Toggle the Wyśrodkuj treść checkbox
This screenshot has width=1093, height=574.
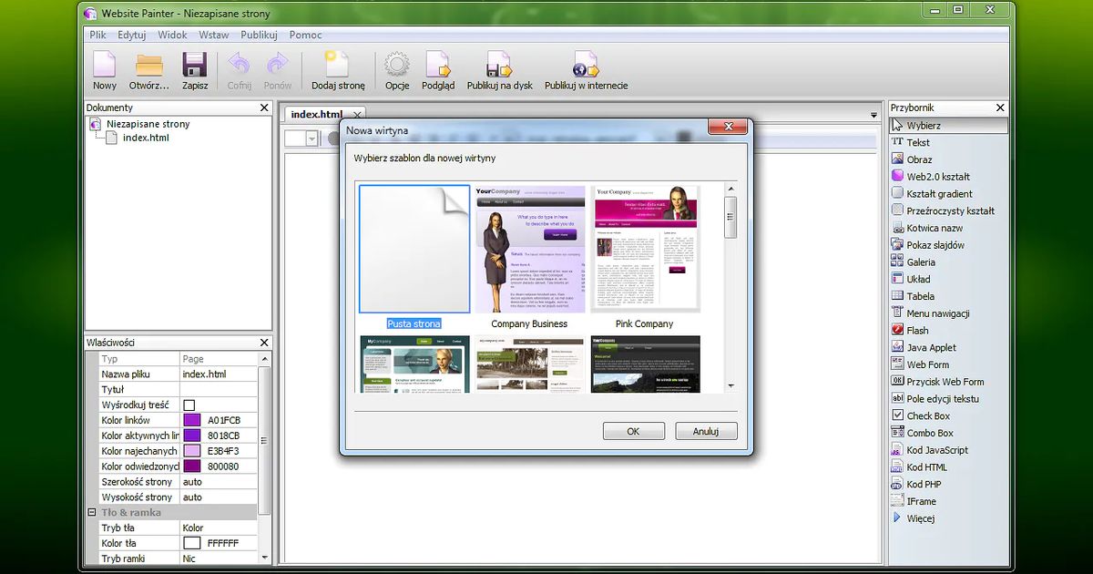[189, 405]
